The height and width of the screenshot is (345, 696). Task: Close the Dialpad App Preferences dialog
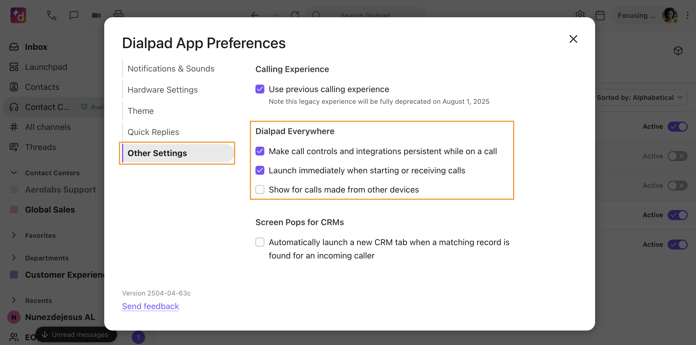point(573,39)
